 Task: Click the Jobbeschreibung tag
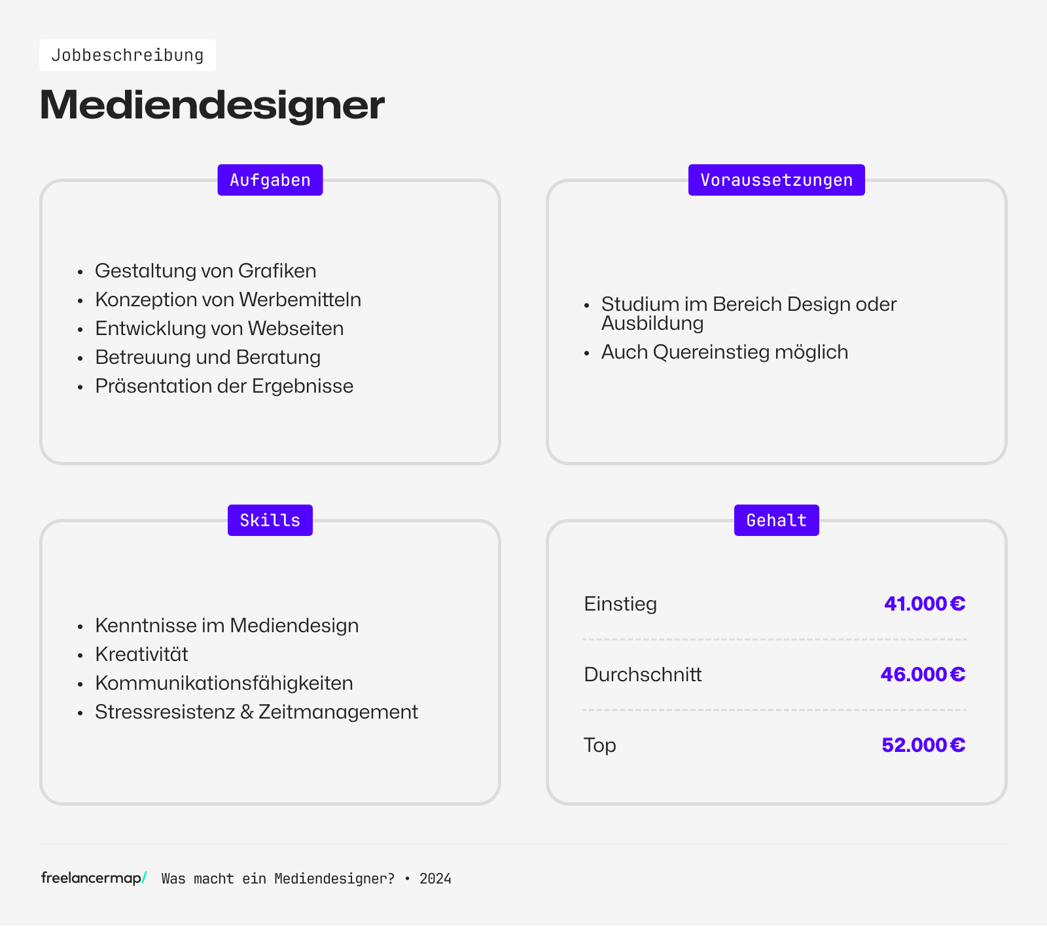point(128,55)
